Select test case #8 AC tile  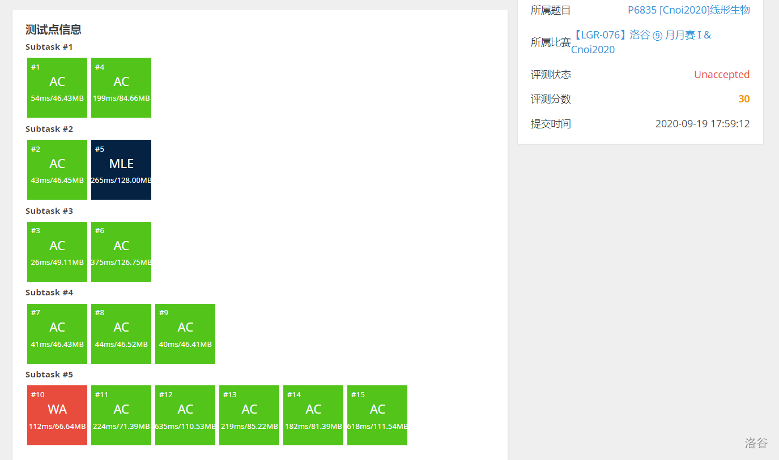(121, 334)
